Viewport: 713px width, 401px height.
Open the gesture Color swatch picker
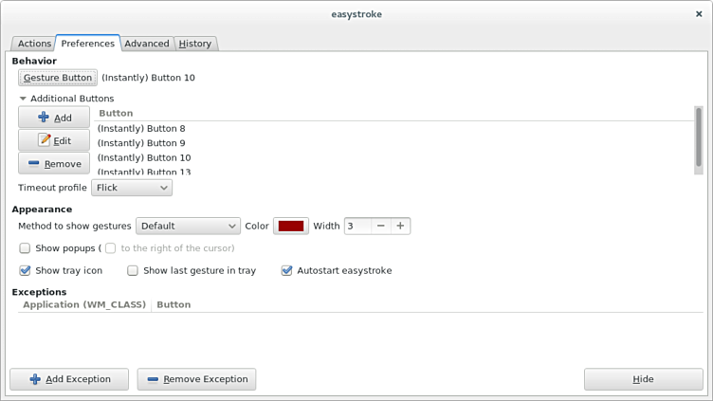[x=290, y=226]
